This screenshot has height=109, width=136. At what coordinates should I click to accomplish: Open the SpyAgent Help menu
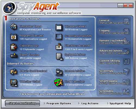click(120, 103)
